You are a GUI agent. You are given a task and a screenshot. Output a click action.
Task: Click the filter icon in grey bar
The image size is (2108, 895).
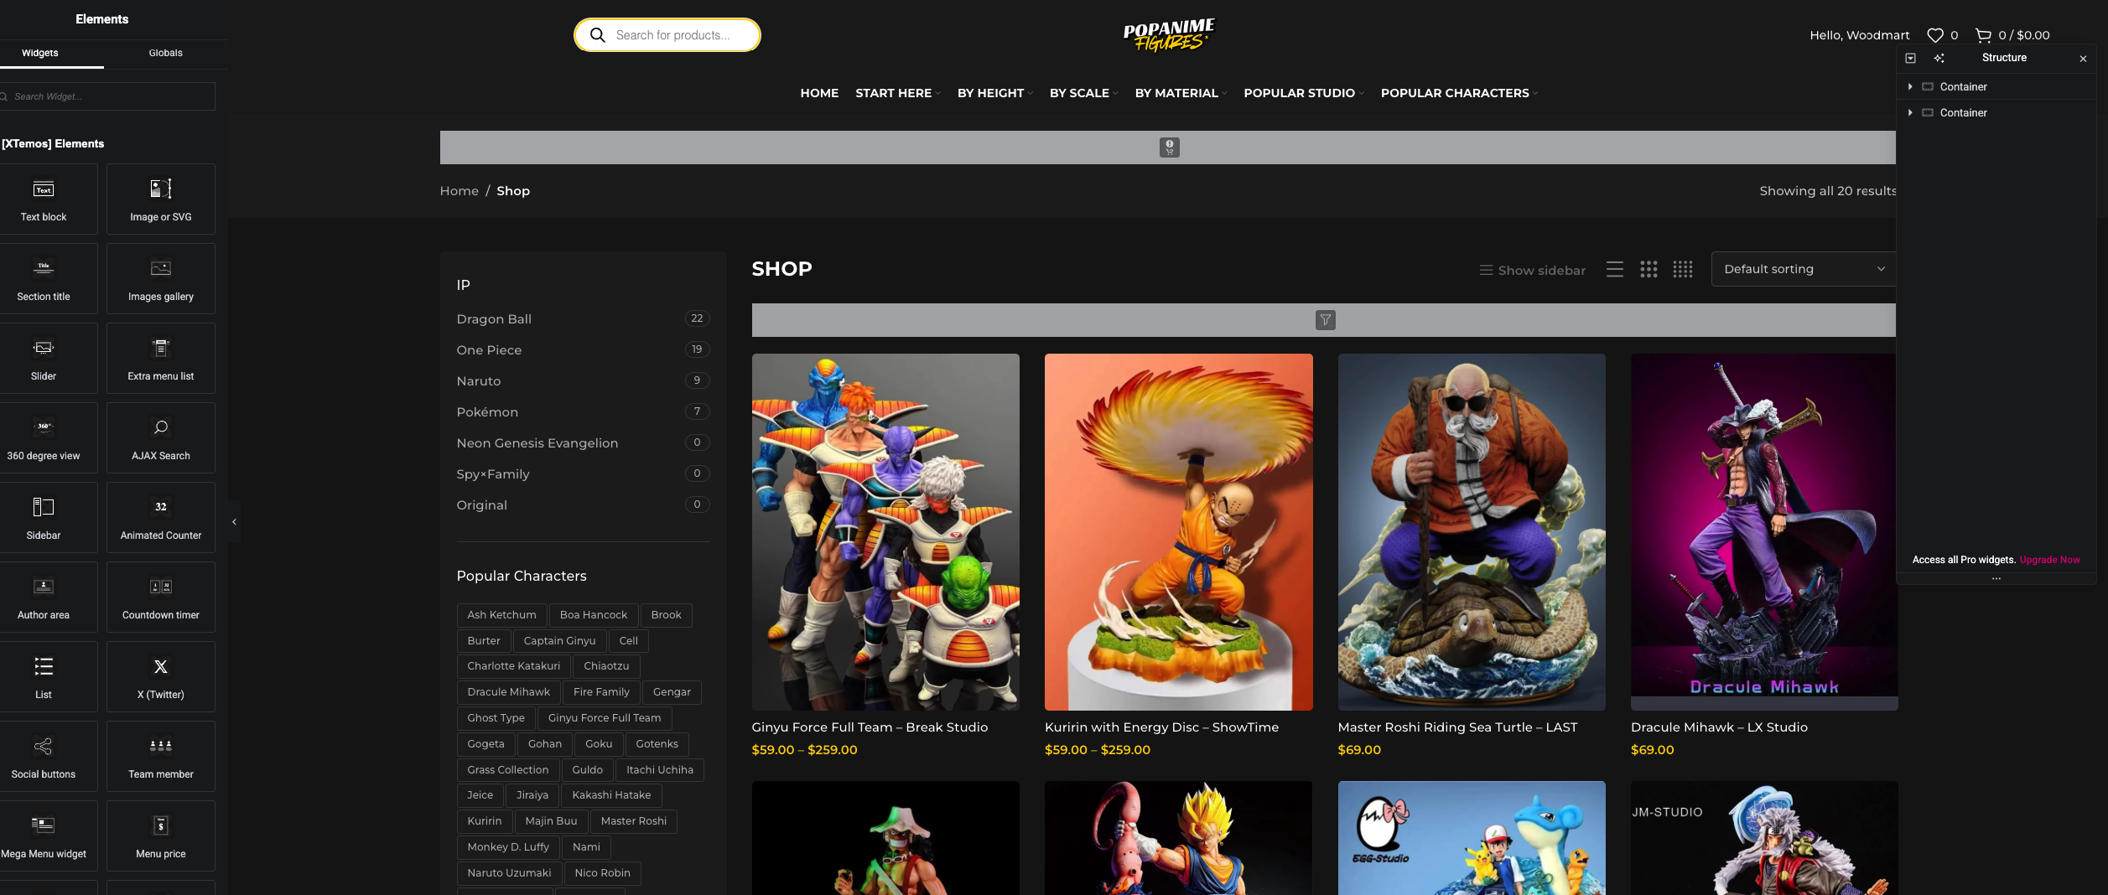pos(1326,320)
